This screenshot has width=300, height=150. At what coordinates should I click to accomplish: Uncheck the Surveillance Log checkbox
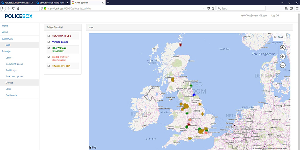point(49,36)
